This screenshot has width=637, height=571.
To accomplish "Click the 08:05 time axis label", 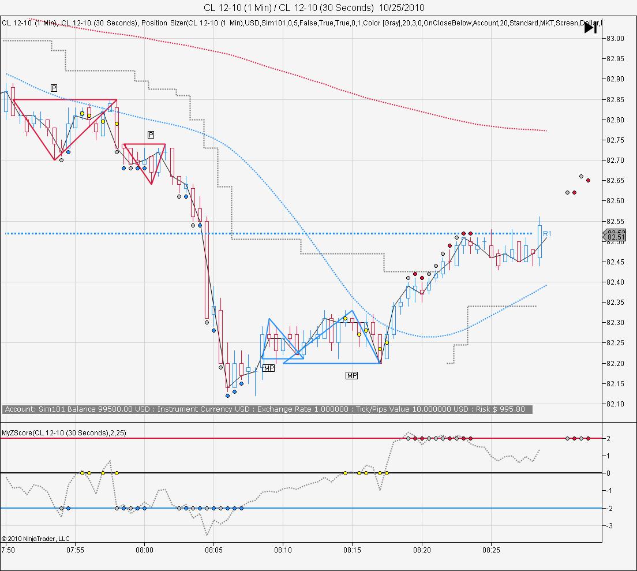I will pos(213,550).
